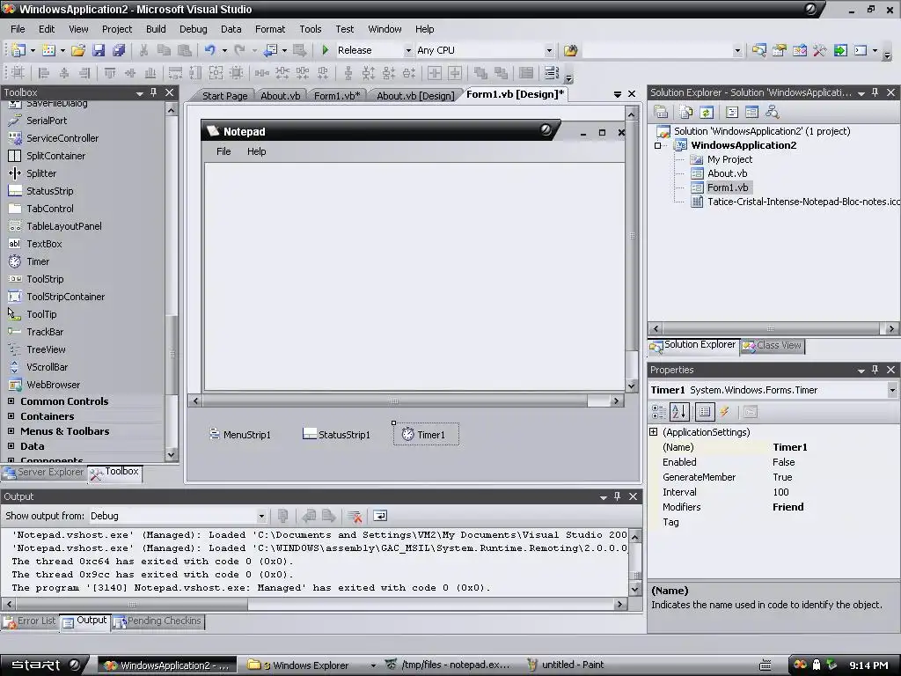Image resolution: width=901 pixels, height=676 pixels.
Task: Expand the Common Controls toolbox group
Action: pos(11,401)
